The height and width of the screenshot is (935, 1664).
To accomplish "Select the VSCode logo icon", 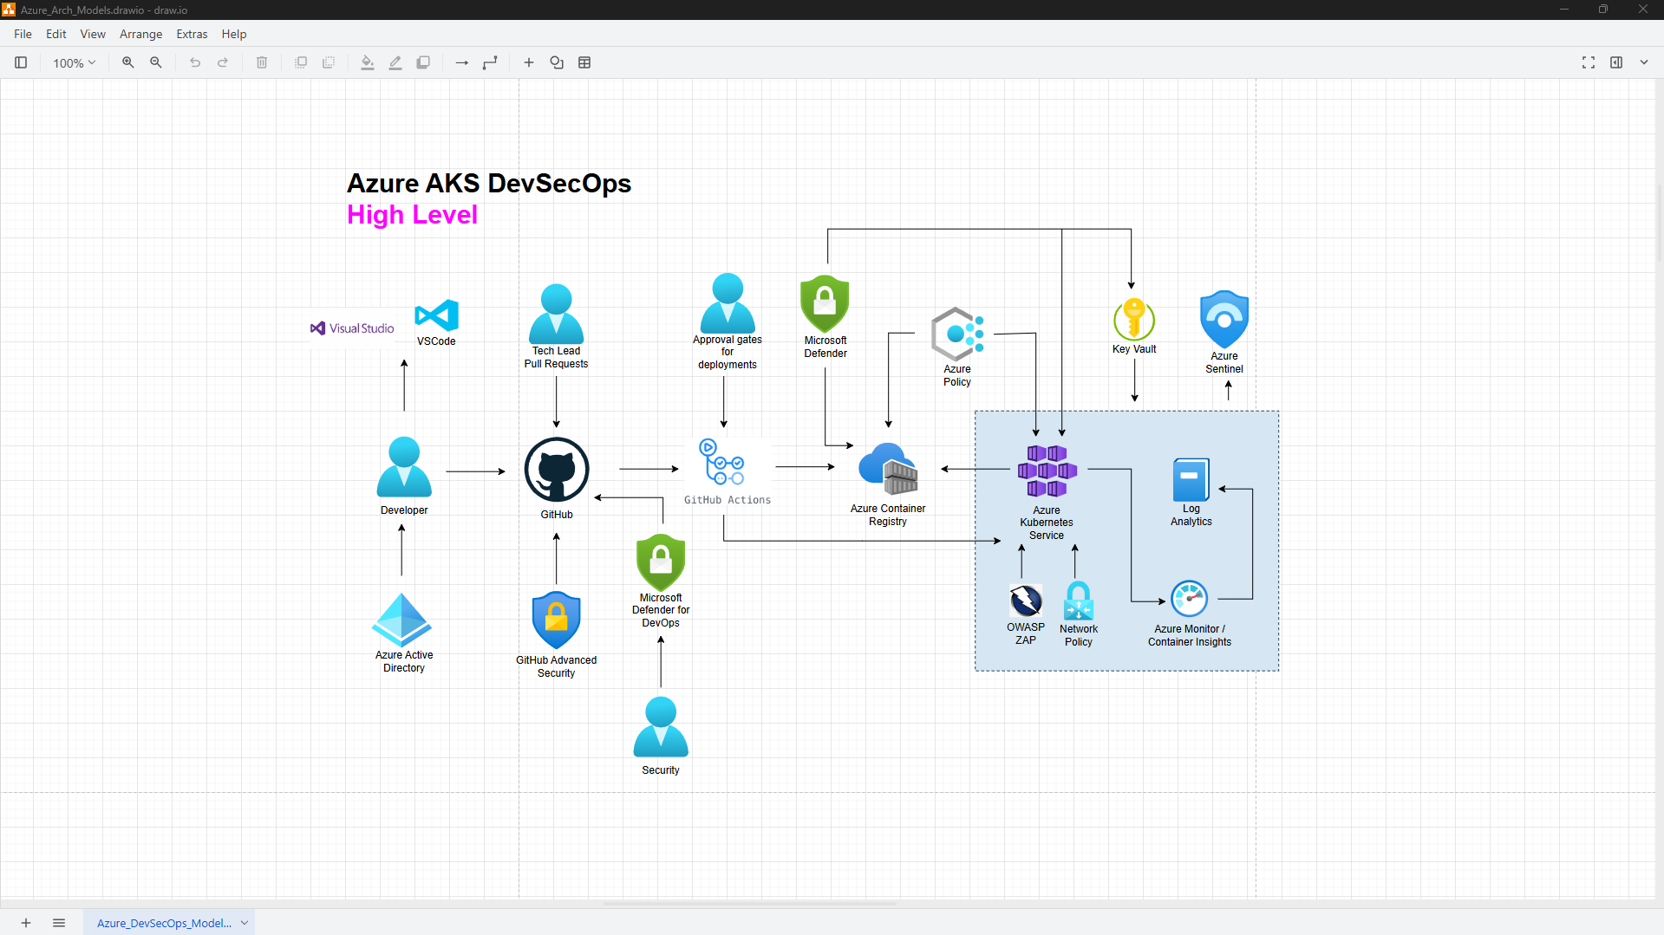I will [x=436, y=315].
